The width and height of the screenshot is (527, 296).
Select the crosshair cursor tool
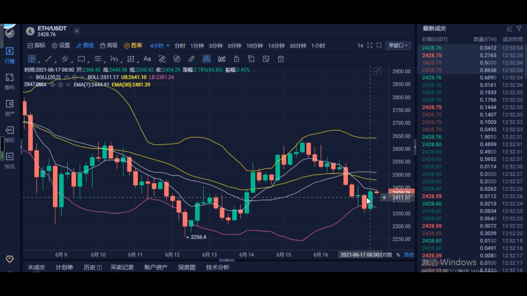(32, 59)
